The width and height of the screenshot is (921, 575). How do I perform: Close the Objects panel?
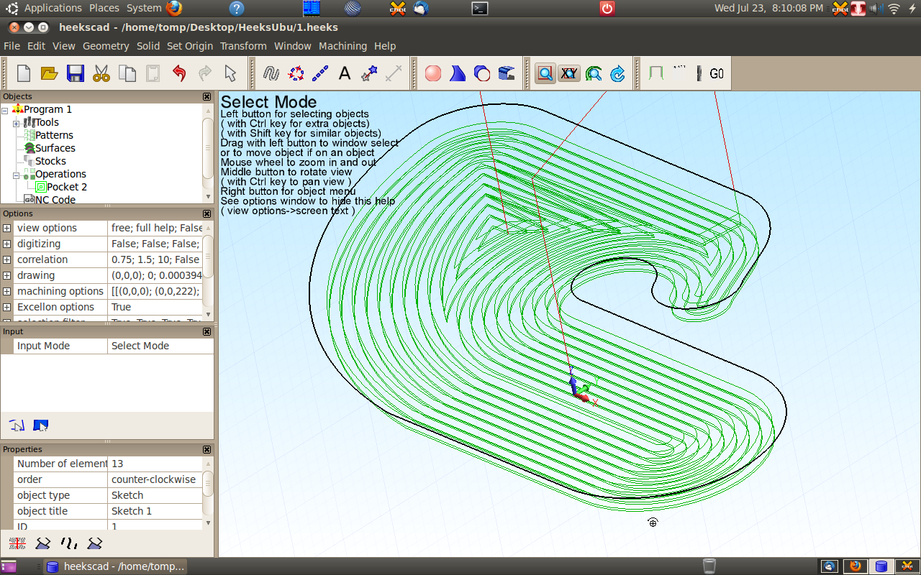[x=207, y=96]
